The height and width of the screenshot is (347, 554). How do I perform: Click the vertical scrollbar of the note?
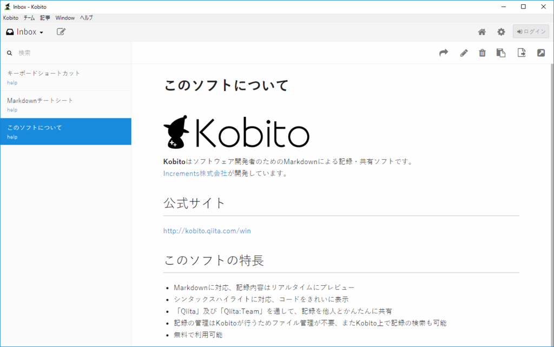point(552,205)
